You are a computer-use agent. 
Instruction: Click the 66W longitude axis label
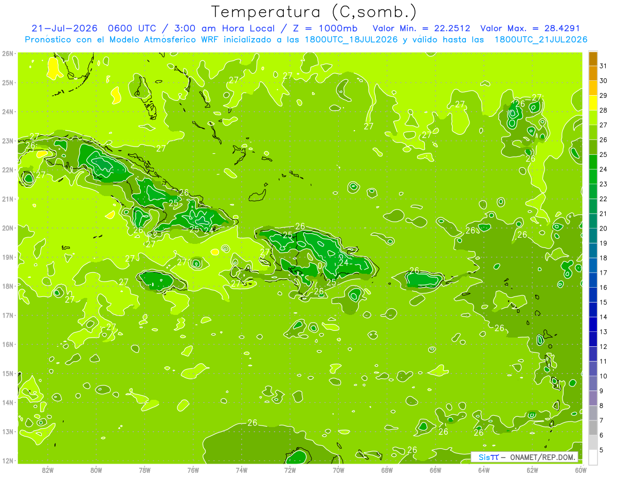(435, 470)
